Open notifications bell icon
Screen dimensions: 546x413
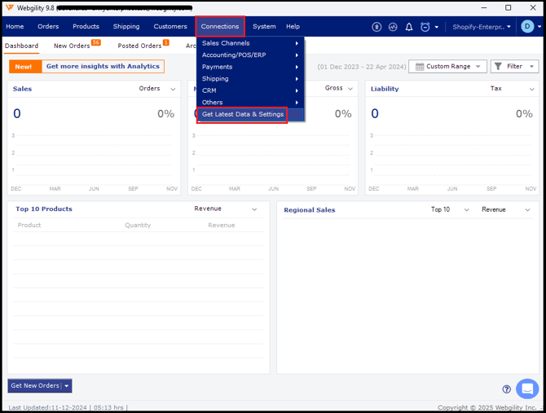tap(409, 27)
